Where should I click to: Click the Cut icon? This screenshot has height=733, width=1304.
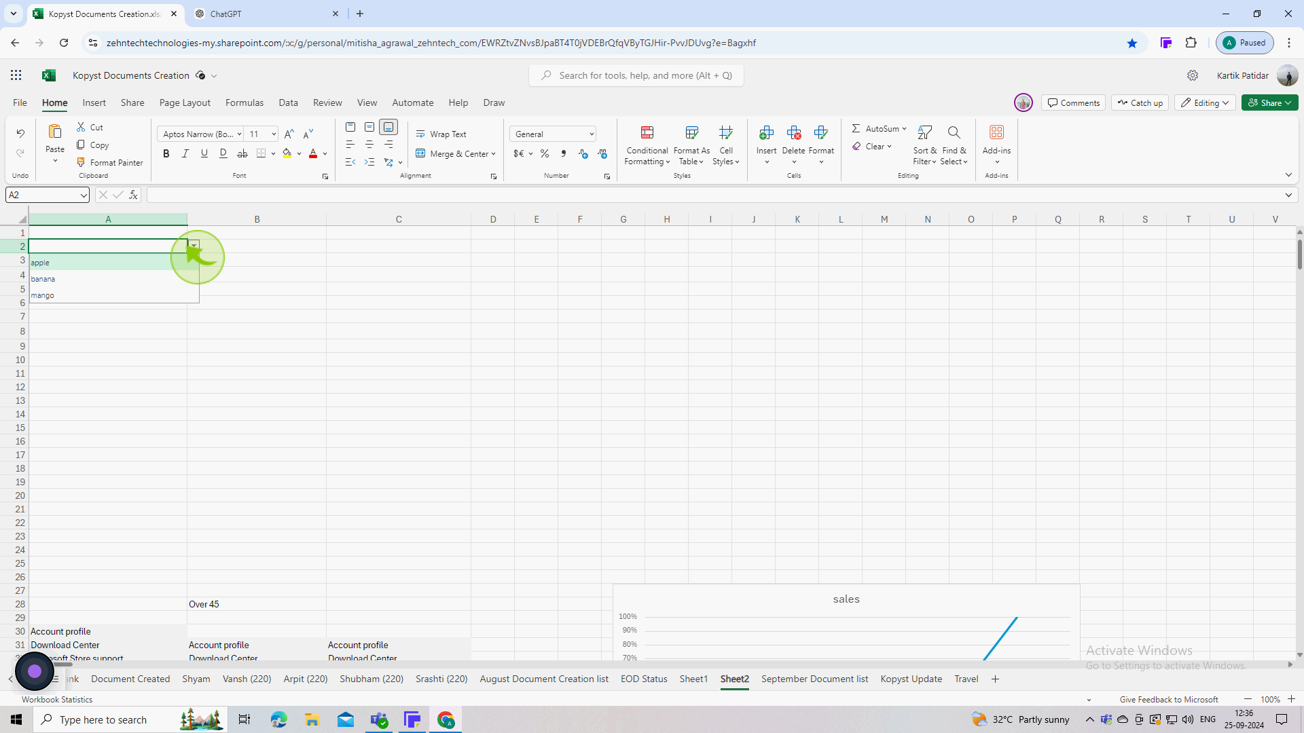(81, 127)
